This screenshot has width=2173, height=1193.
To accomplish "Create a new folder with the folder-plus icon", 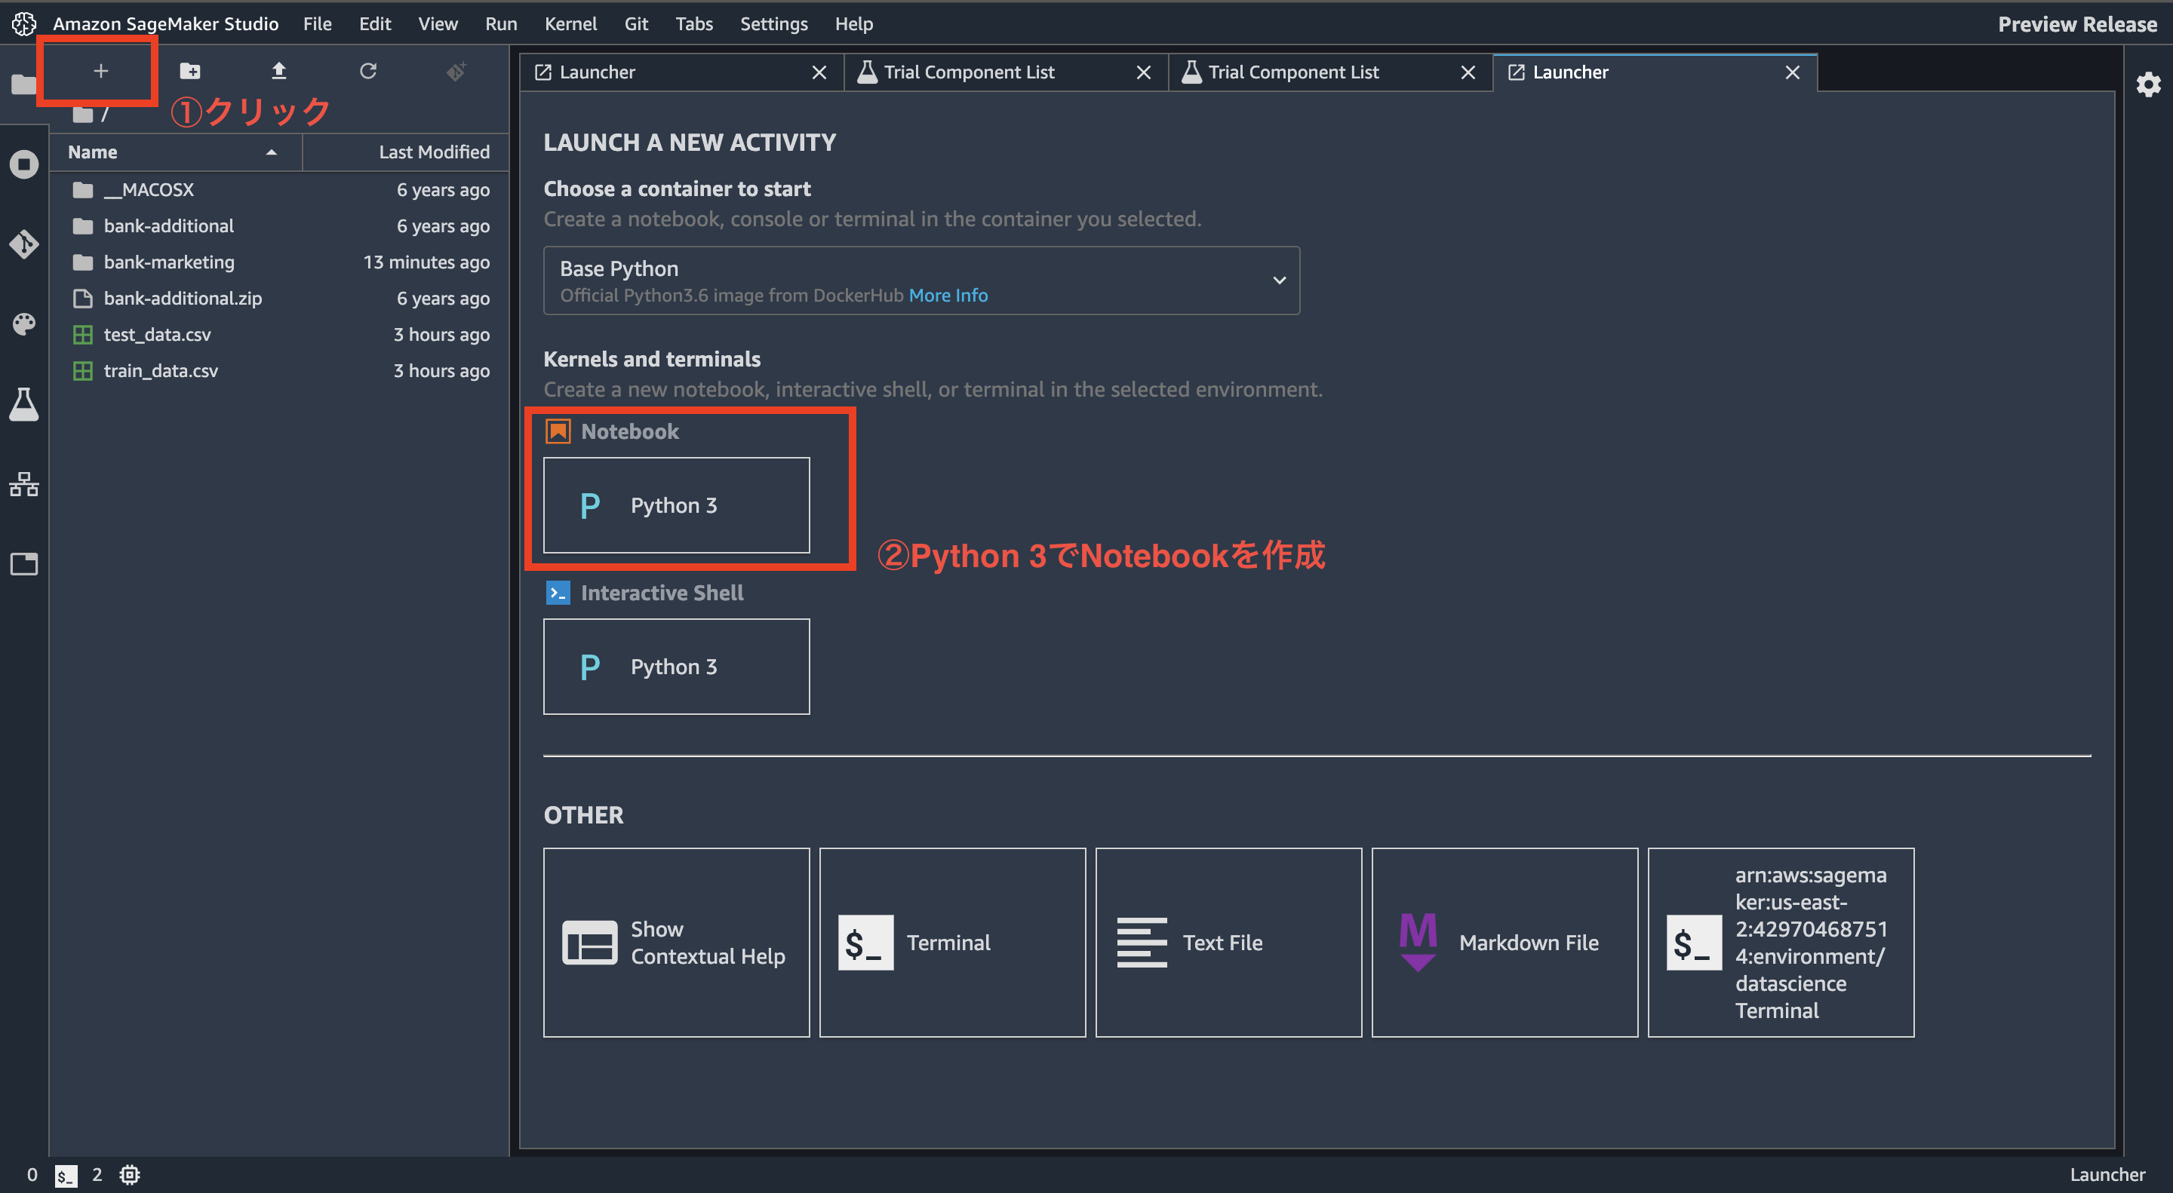I will point(190,71).
